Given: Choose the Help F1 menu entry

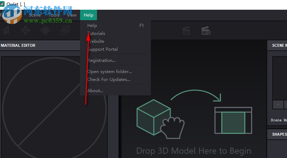Looking at the screenshot, I should pos(115,26).
